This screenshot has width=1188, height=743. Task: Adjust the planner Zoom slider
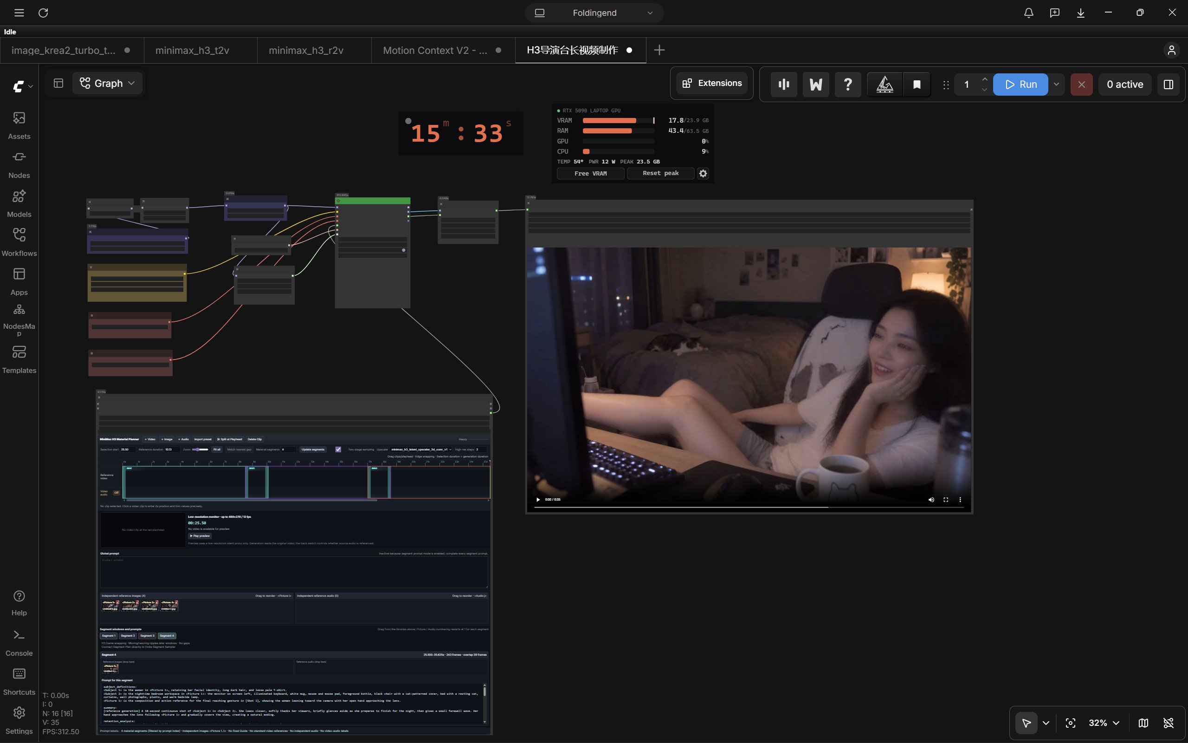click(200, 449)
